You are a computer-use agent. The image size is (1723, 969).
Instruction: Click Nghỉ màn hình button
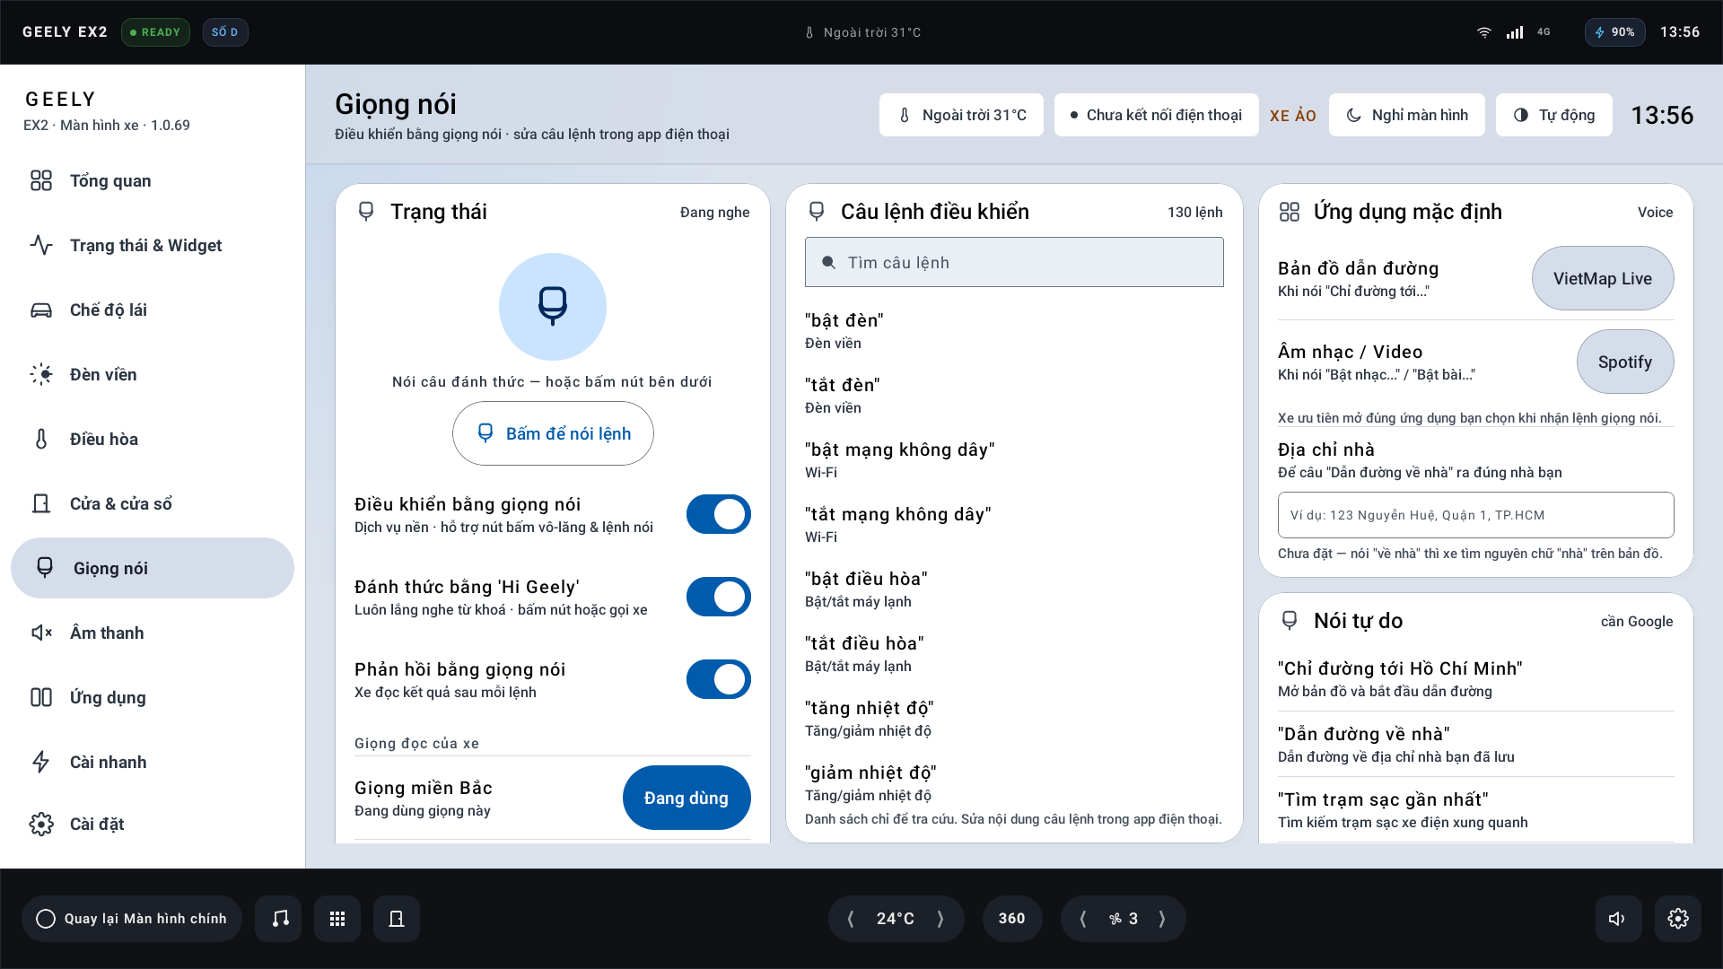1407,115
